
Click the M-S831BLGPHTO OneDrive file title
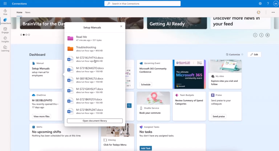(x=42, y=100)
